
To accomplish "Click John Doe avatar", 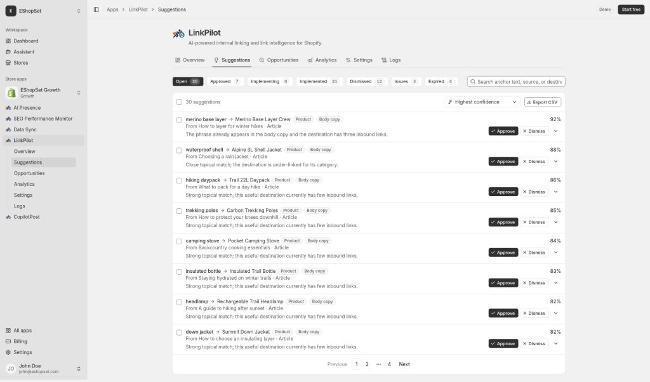I will pyautogui.click(x=11, y=368).
